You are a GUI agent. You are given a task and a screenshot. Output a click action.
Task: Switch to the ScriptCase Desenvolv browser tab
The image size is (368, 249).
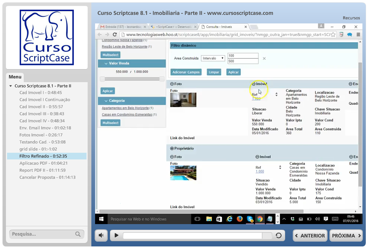click(174, 27)
